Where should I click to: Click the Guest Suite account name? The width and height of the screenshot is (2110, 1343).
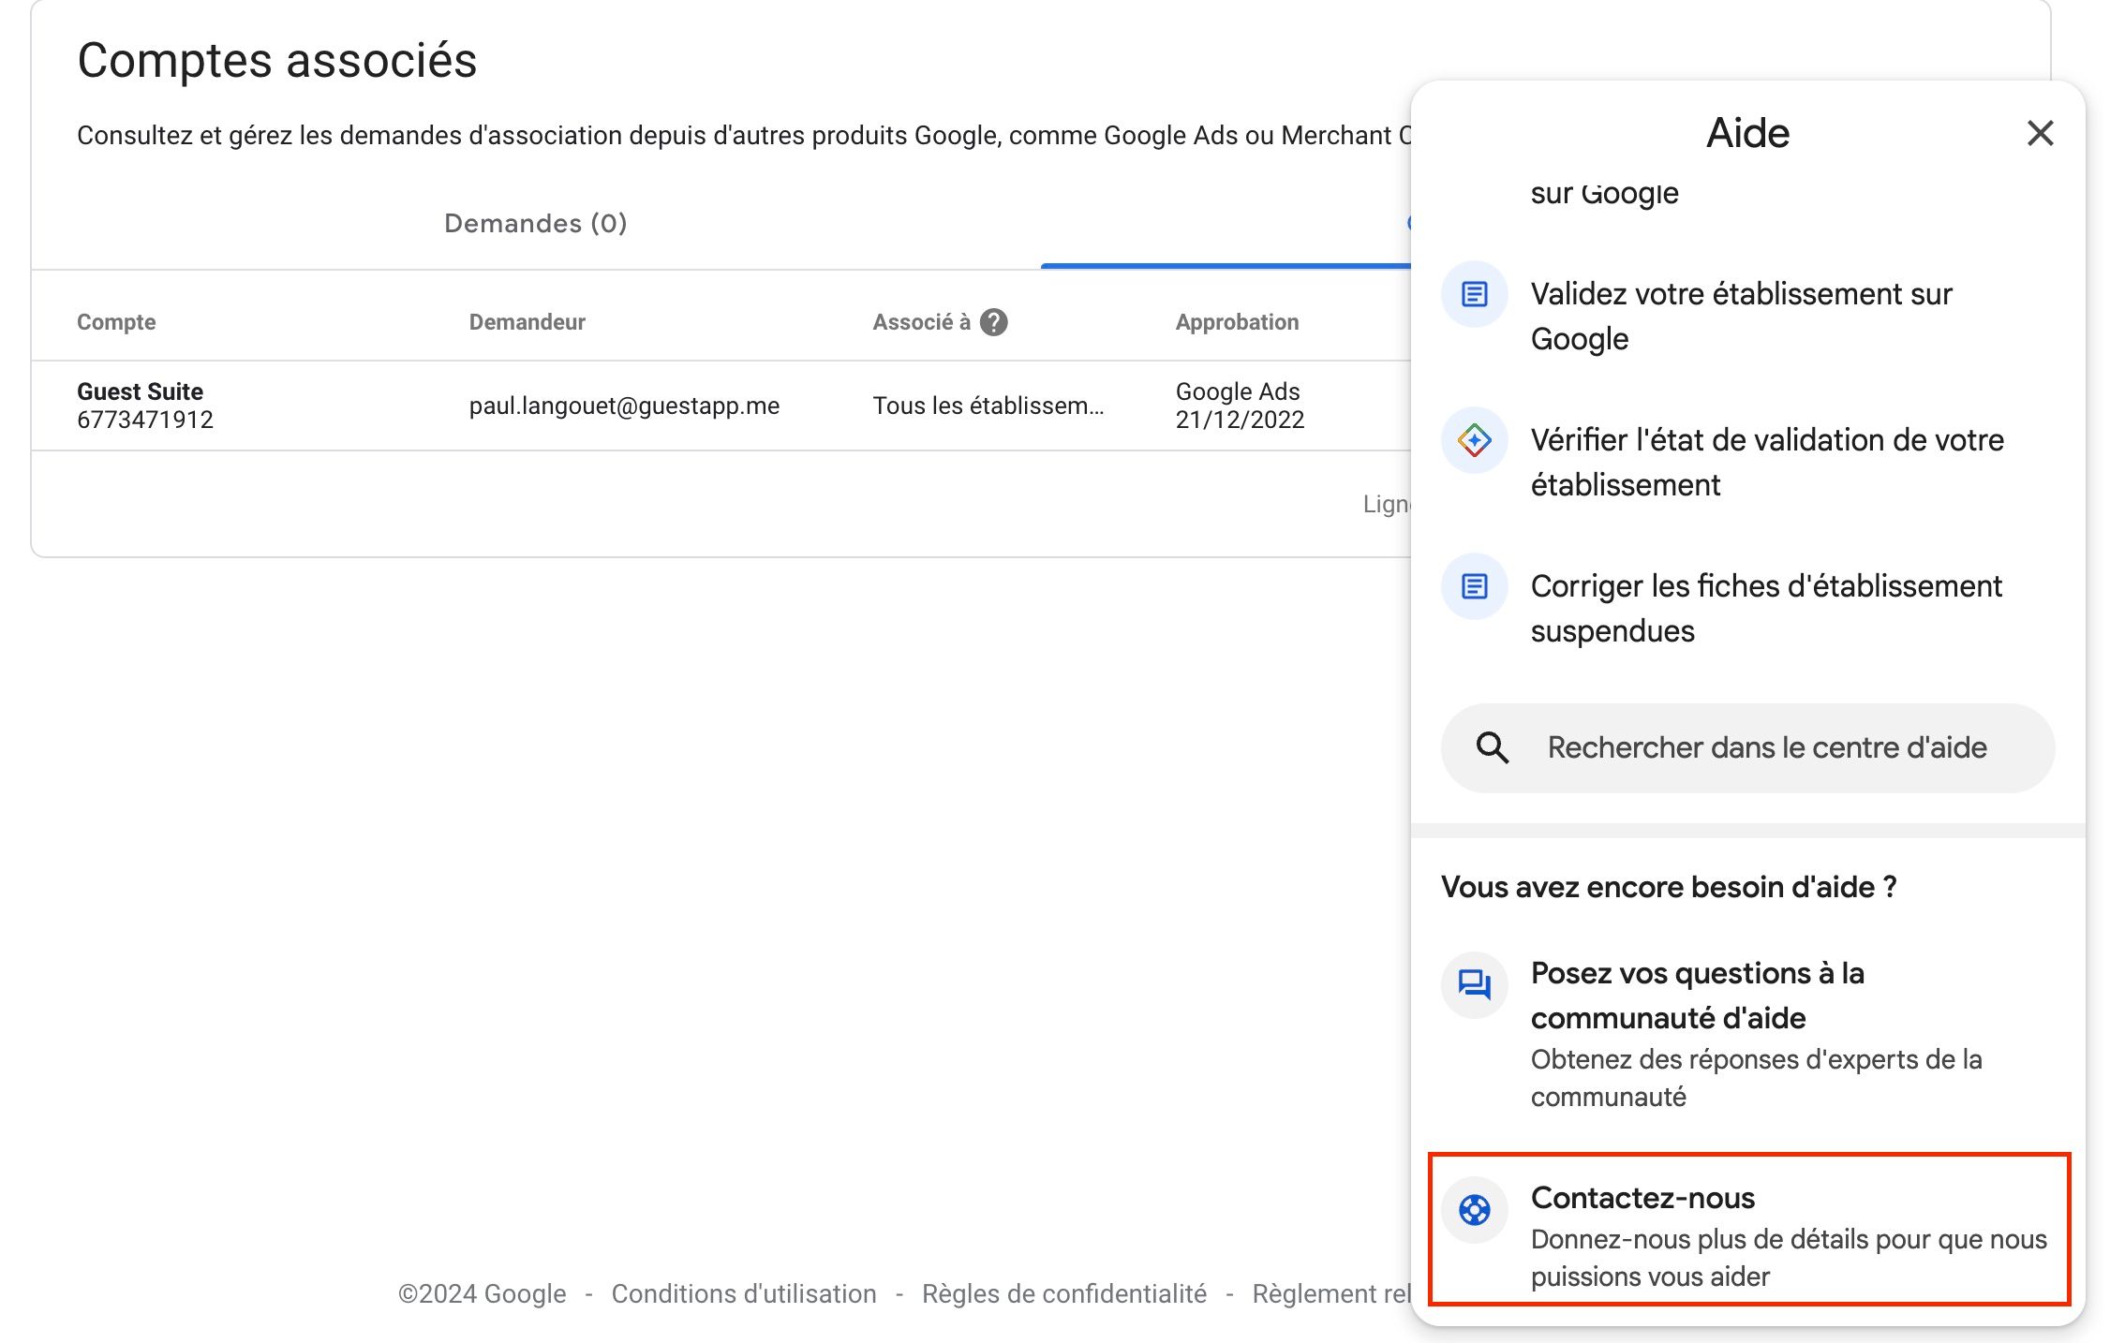pos(140,391)
